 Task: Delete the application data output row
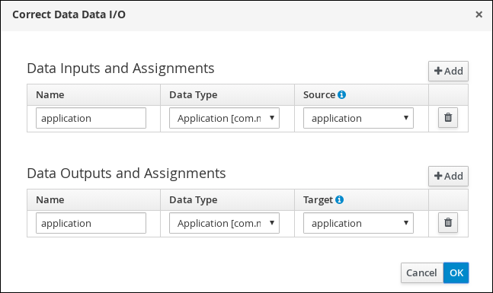(448, 223)
